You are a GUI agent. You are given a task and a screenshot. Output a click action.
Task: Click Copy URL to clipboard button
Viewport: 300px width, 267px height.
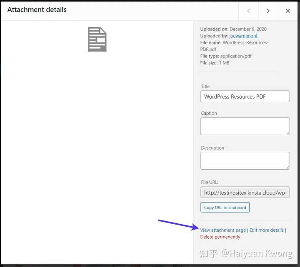click(225, 208)
